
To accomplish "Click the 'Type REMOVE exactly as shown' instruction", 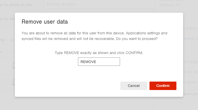I will 99,53.
